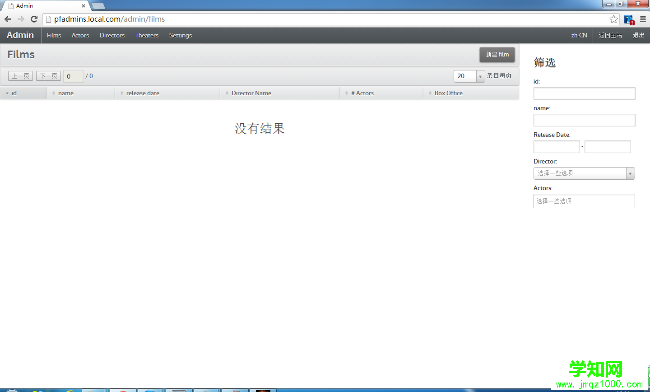Image resolution: width=650 pixels, height=392 pixels.
Task: Click the Actors multi-select filter field
Action: [x=584, y=201]
